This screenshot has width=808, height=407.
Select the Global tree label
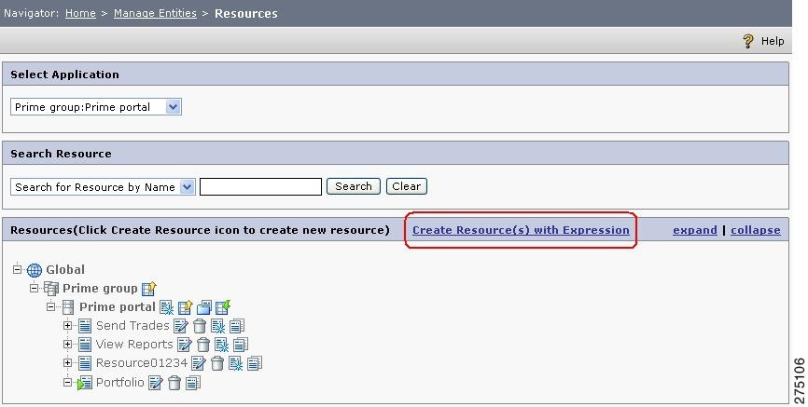tap(65, 269)
